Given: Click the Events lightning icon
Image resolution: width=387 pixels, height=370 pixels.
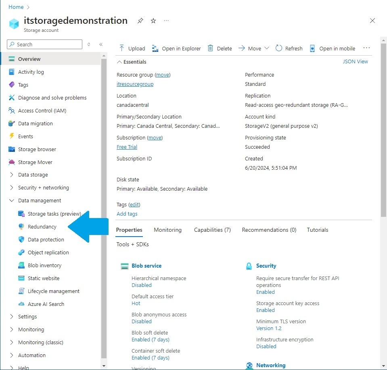Looking at the screenshot, I should pyautogui.click(x=12, y=136).
